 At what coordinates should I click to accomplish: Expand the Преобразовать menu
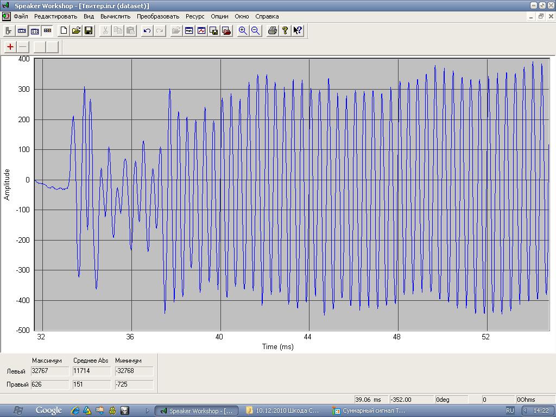pyautogui.click(x=158, y=16)
